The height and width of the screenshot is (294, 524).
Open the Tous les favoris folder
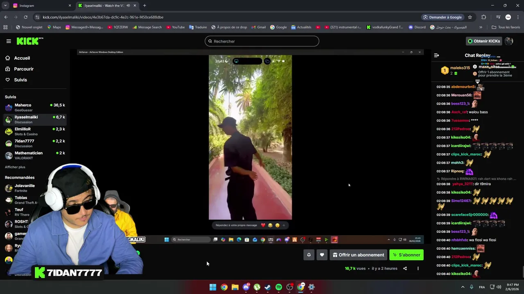(x=506, y=27)
